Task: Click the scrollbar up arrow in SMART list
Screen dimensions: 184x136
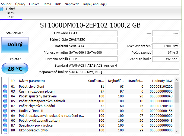Action: [177, 80]
